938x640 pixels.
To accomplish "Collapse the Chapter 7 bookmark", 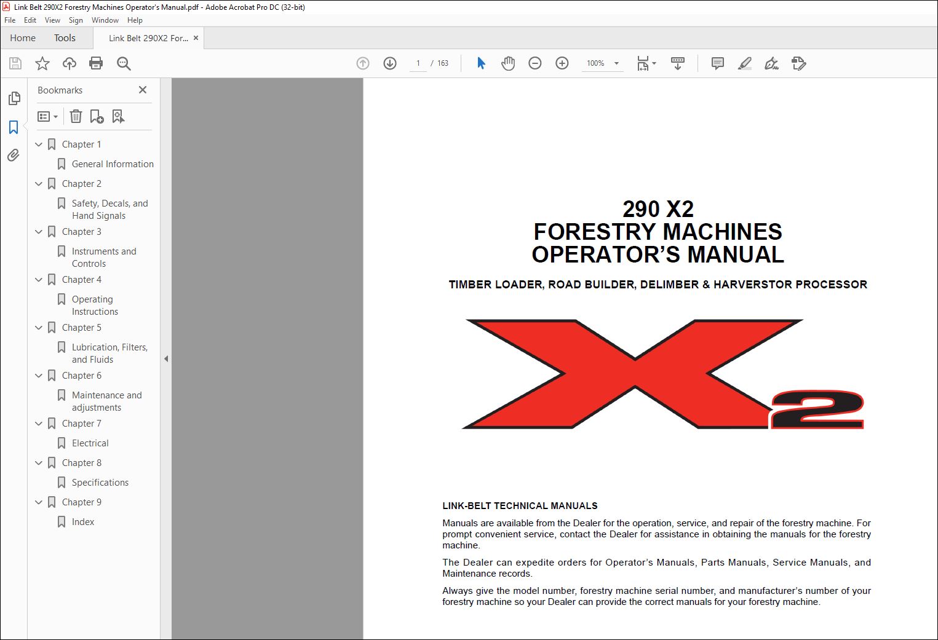I will [39, 424].
